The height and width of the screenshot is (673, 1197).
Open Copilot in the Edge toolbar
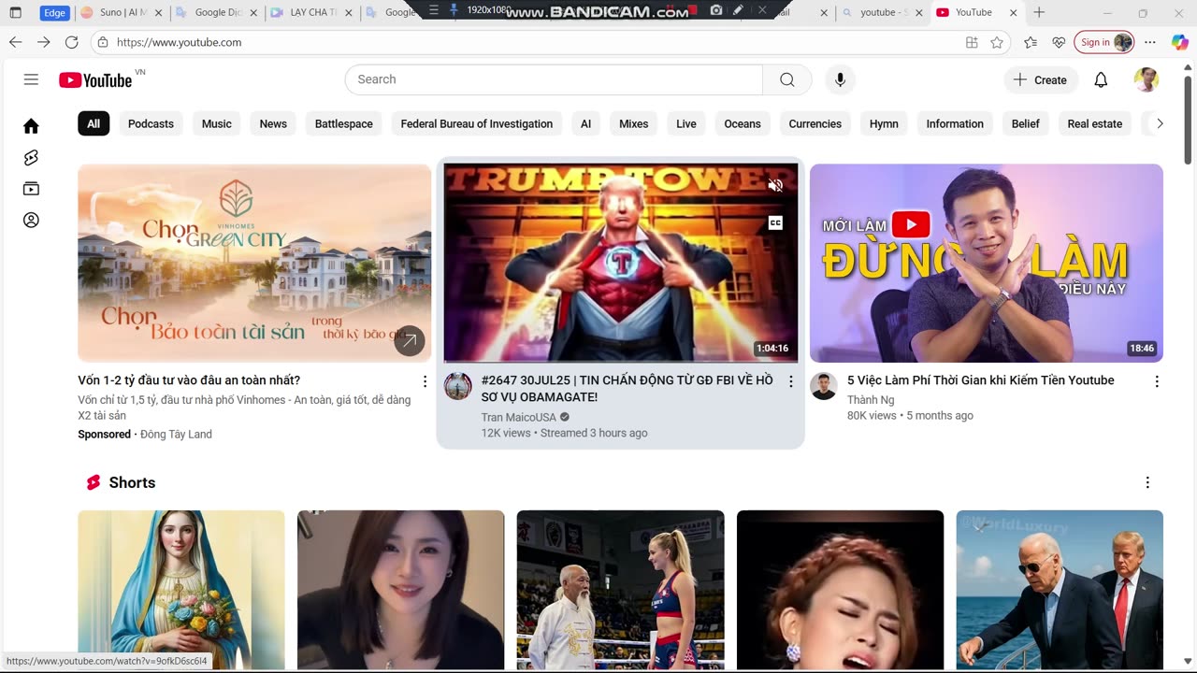(x=1179, y=42)
